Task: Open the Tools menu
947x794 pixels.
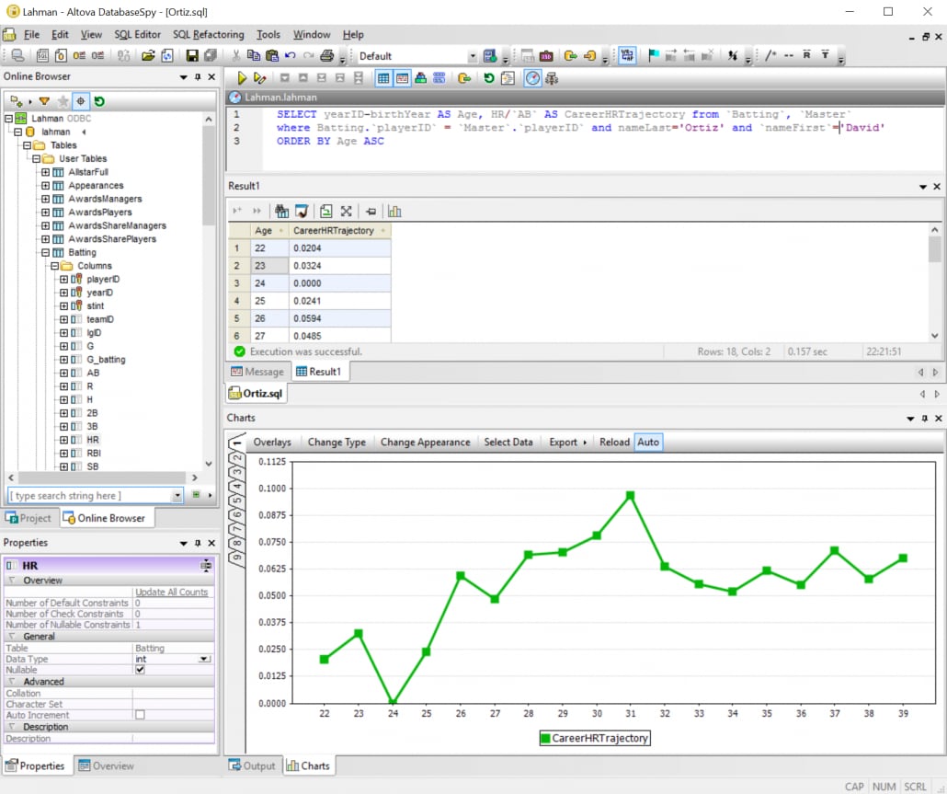Action: click(x=268, y=34)
